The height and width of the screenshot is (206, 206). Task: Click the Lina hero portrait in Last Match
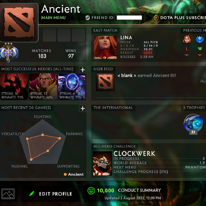[x=105, y=47]
